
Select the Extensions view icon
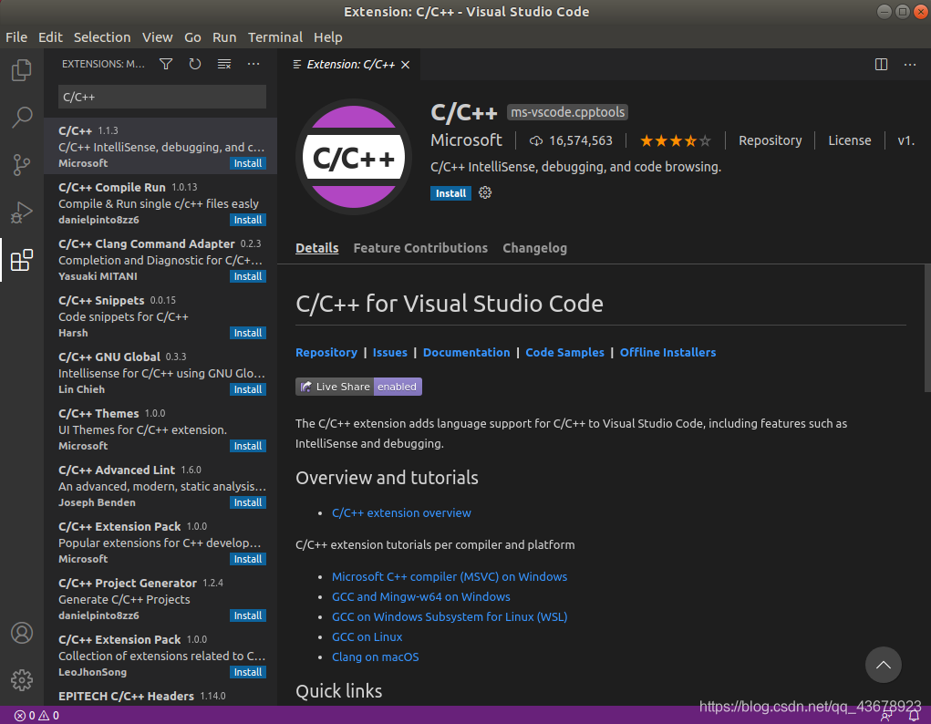coord(21,260)
